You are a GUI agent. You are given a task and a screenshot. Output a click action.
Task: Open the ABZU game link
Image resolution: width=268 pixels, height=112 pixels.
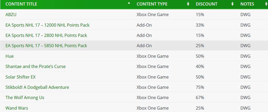(11, 15)
